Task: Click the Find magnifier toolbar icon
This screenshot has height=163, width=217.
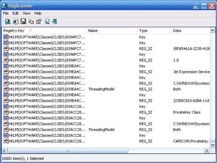Action: tap(47, 21)
